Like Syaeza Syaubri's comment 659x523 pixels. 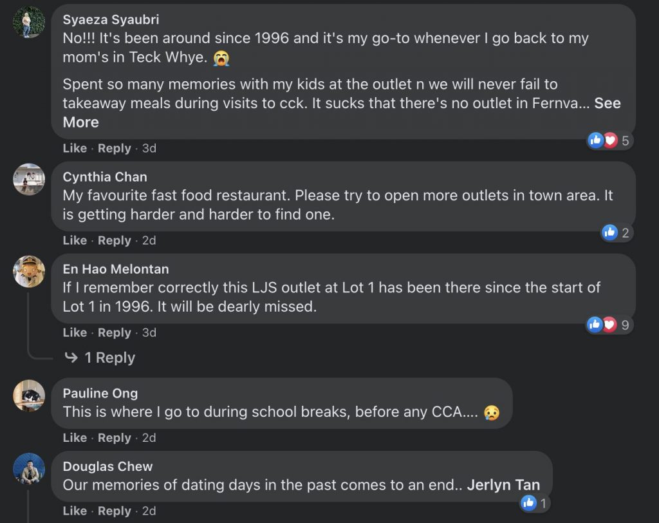75,148
